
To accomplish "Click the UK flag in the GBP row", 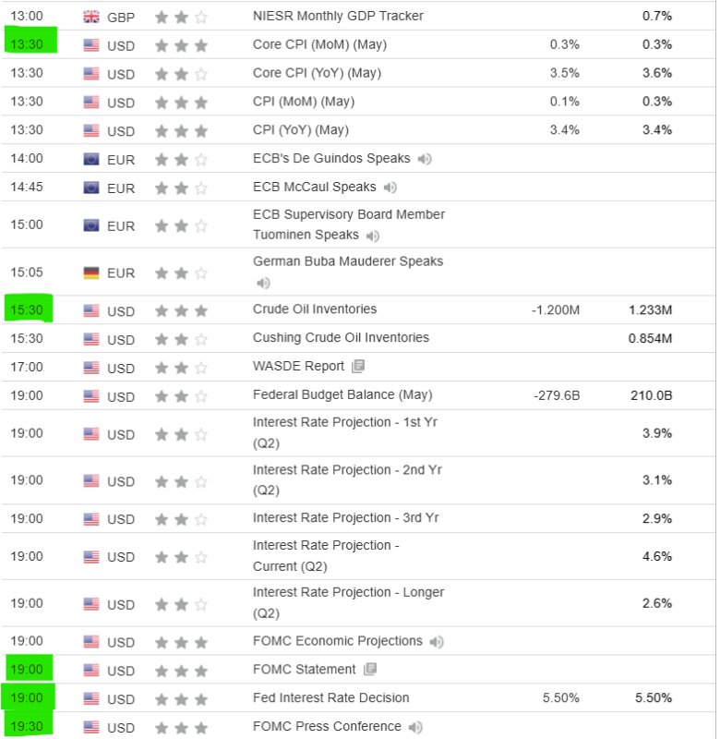I will (91, 17).
